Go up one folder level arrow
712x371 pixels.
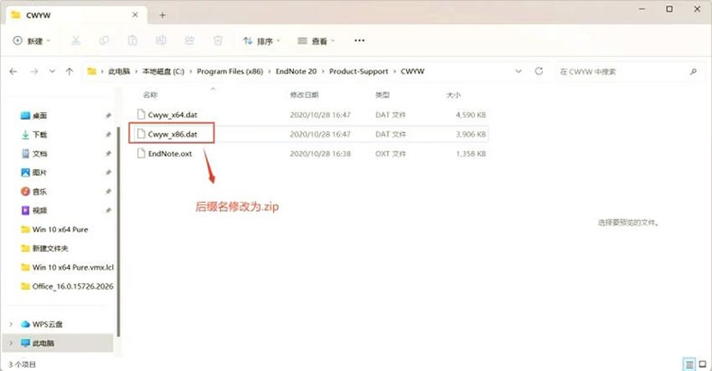(x=70, y=71)
